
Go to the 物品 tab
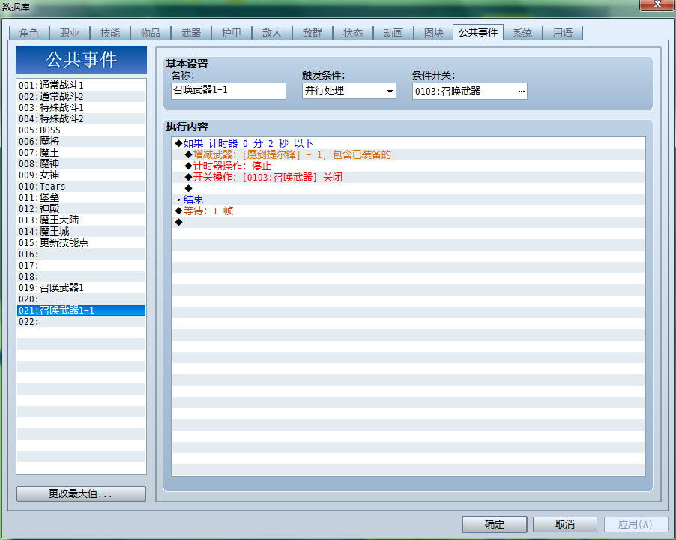click(x=151, y=33)
